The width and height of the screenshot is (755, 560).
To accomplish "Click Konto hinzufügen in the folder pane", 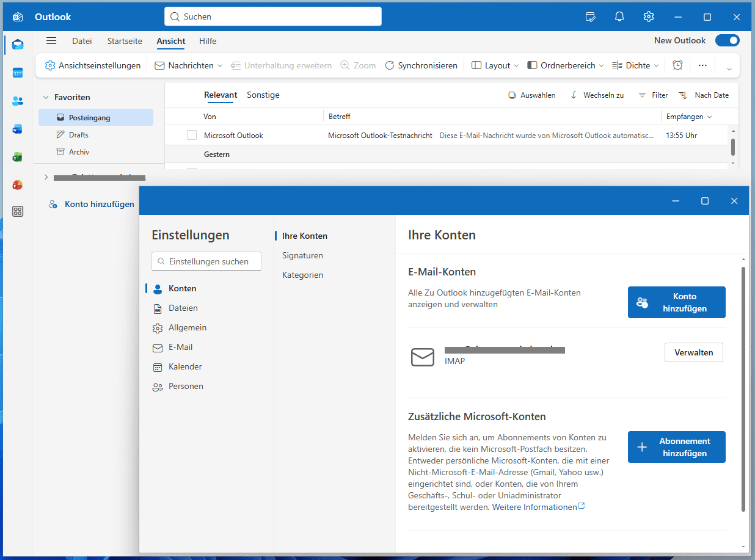I will pyautogui.click(x=92, y=204).
